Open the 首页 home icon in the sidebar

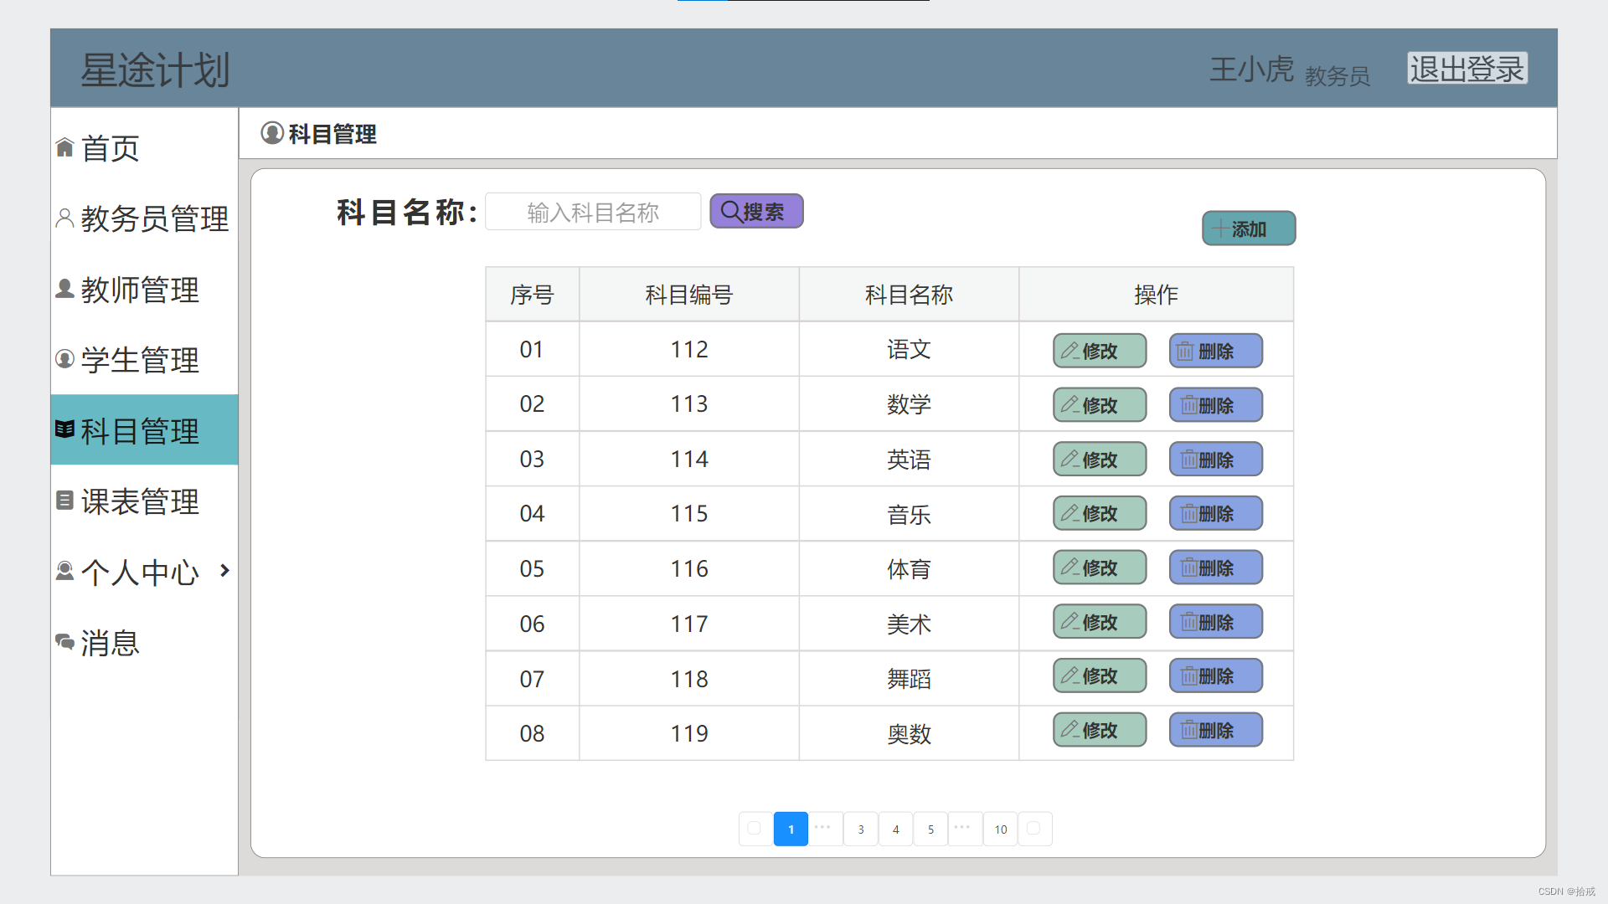click(64, 148)
